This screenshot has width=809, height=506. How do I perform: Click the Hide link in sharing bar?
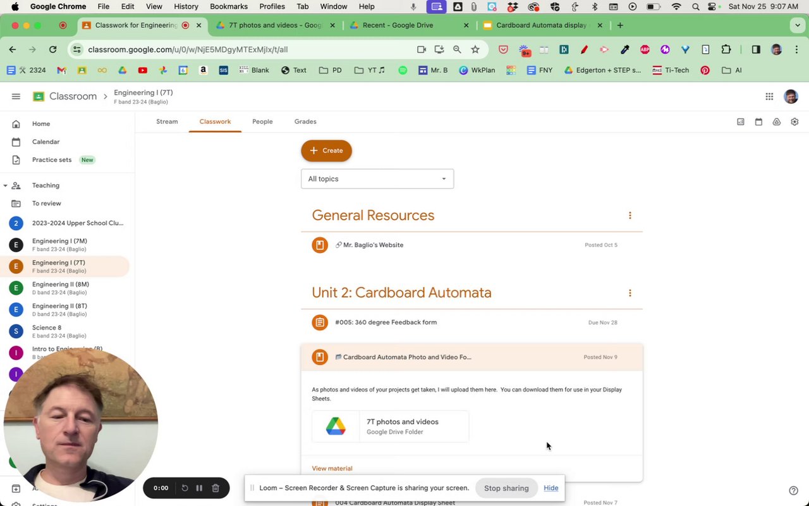coord(551,488)
